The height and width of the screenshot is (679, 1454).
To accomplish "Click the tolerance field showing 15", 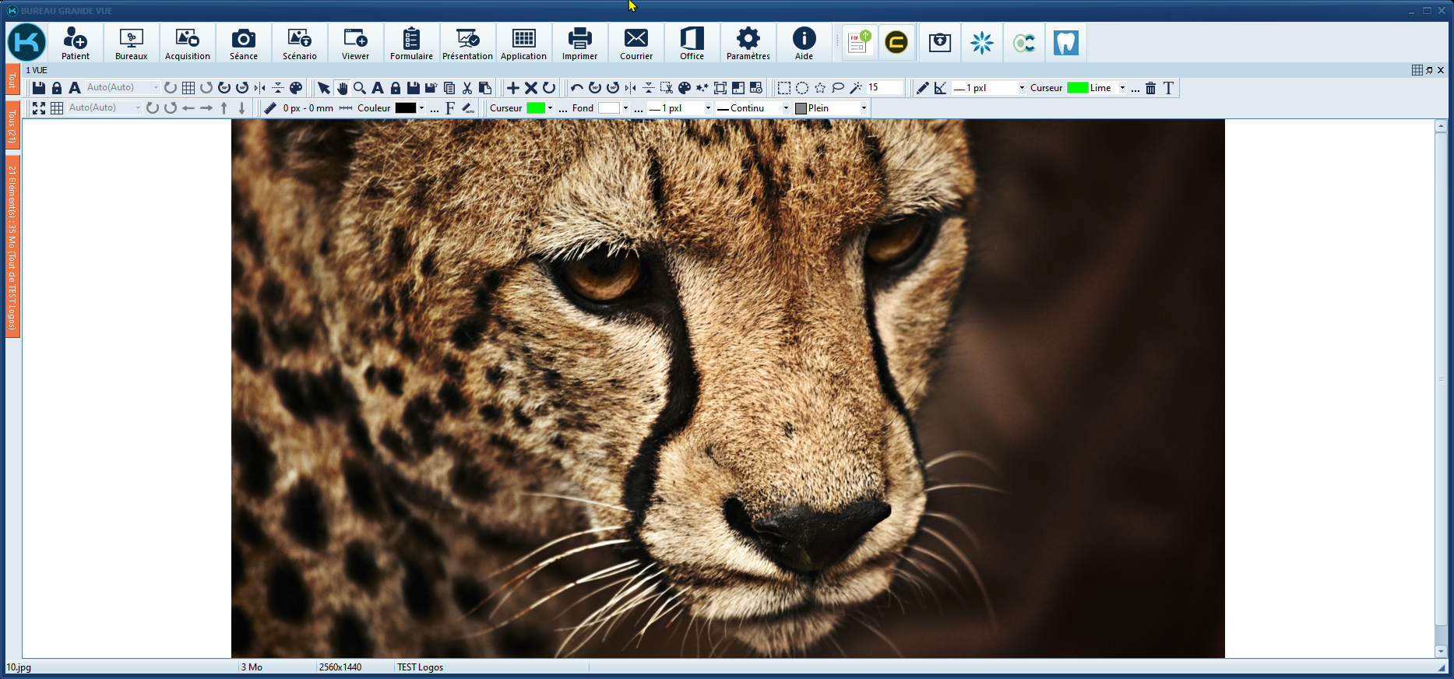I will click(x=885, y=88).
